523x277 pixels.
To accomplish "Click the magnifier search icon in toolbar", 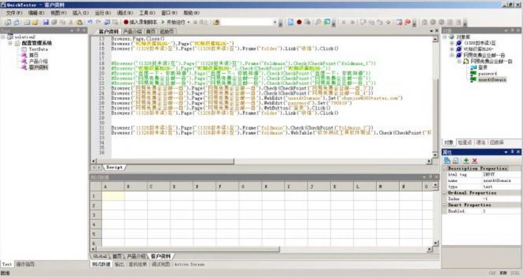I will tap(318, 22).
